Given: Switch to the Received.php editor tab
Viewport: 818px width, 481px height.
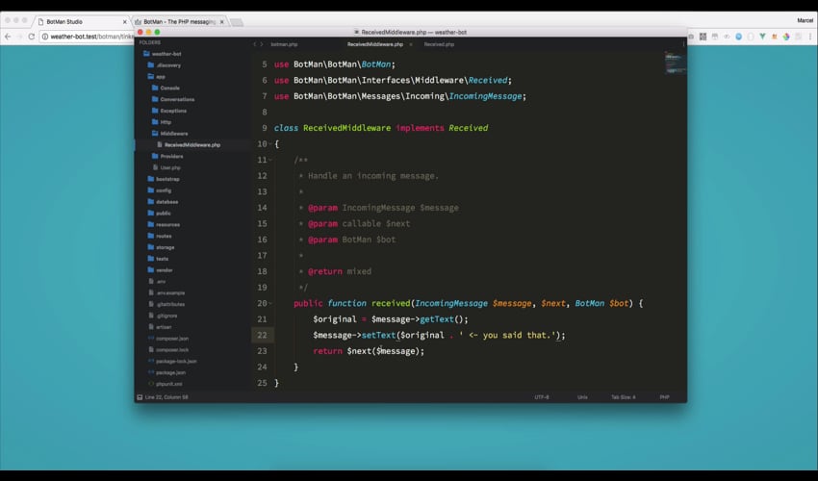Looking at the screenshot, I should click(x=439, y=44).
